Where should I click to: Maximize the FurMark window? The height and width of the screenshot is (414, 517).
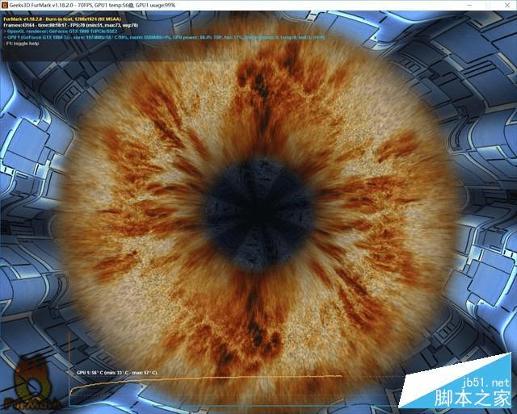pyautogui.click(x=488, y=6)
